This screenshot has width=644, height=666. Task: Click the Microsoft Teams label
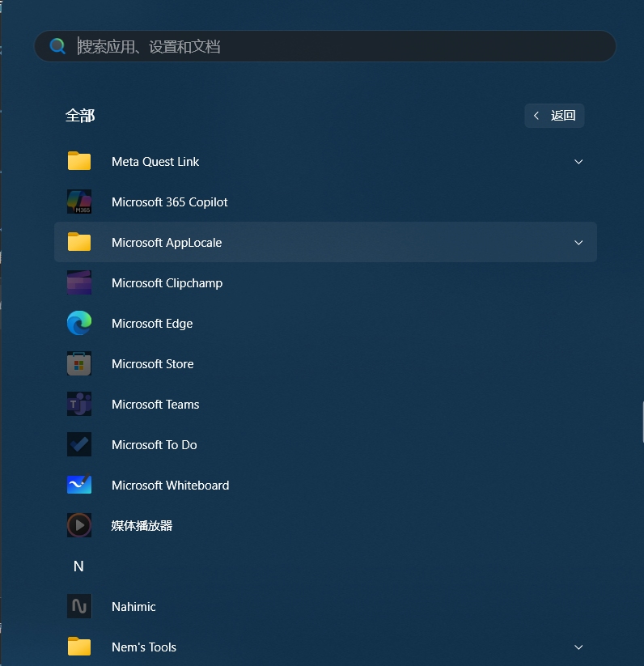point(155,405)
